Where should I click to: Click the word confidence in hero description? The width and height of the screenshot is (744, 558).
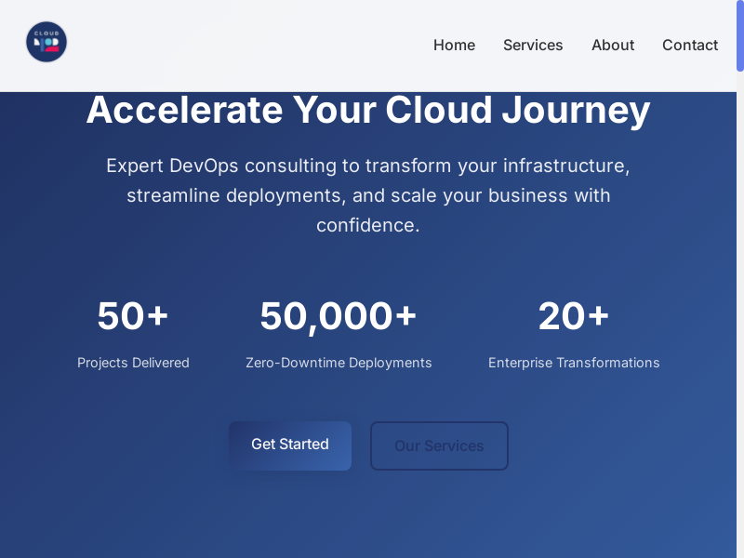[x=368, y=225]
